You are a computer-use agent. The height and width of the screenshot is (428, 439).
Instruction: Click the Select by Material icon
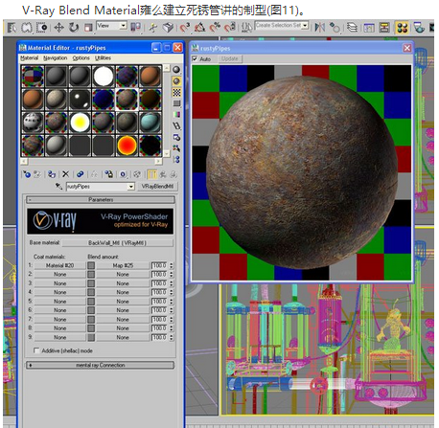tap(176, 148)
